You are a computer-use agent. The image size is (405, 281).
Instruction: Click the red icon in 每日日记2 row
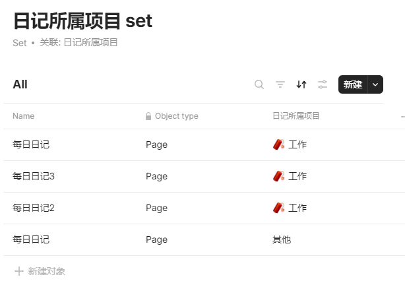click(278, 208)
